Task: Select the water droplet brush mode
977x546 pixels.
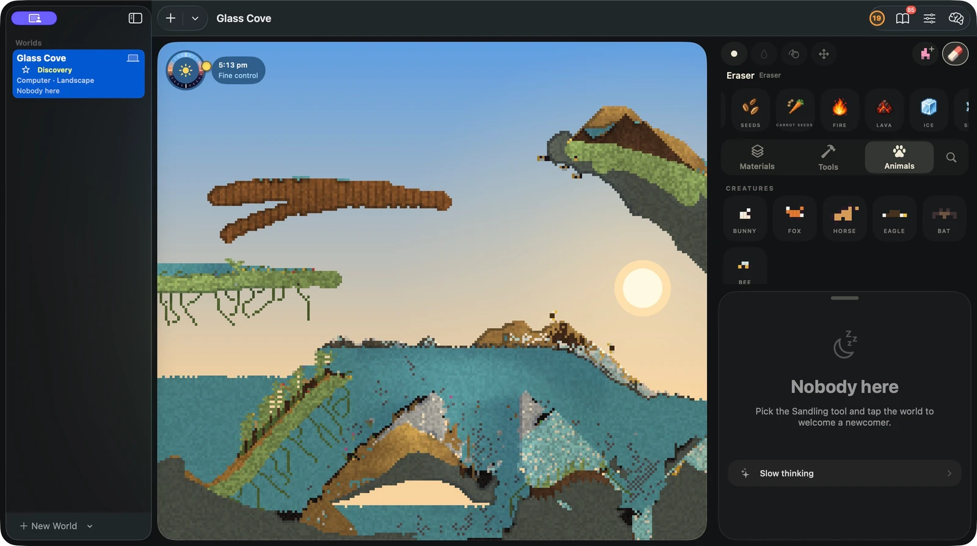Action: 764,54
